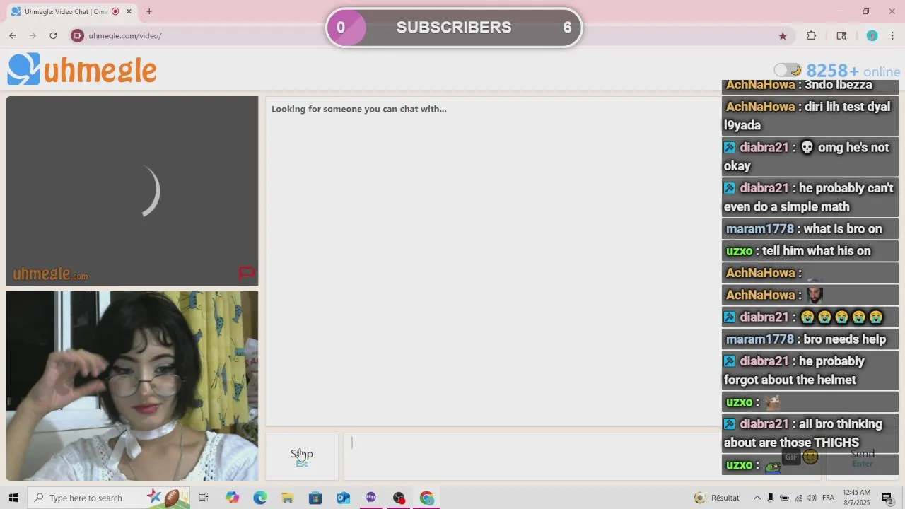Toggle the dark mode switch
This screenshot has height=509, width=905.
(x=788, y=70)
